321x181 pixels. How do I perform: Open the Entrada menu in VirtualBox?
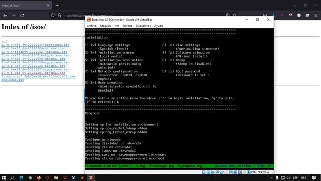pyautogui.click(x=127, y=26)
